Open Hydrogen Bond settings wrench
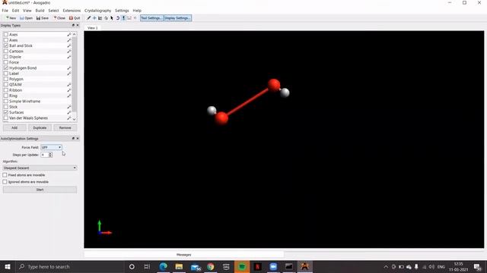The height and width of the screenshot is (273, 487). 69,68
